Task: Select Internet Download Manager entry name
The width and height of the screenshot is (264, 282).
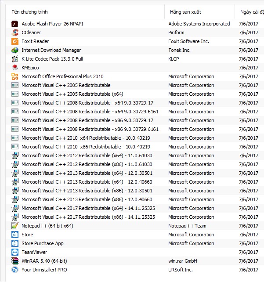Action: point(51,50)
